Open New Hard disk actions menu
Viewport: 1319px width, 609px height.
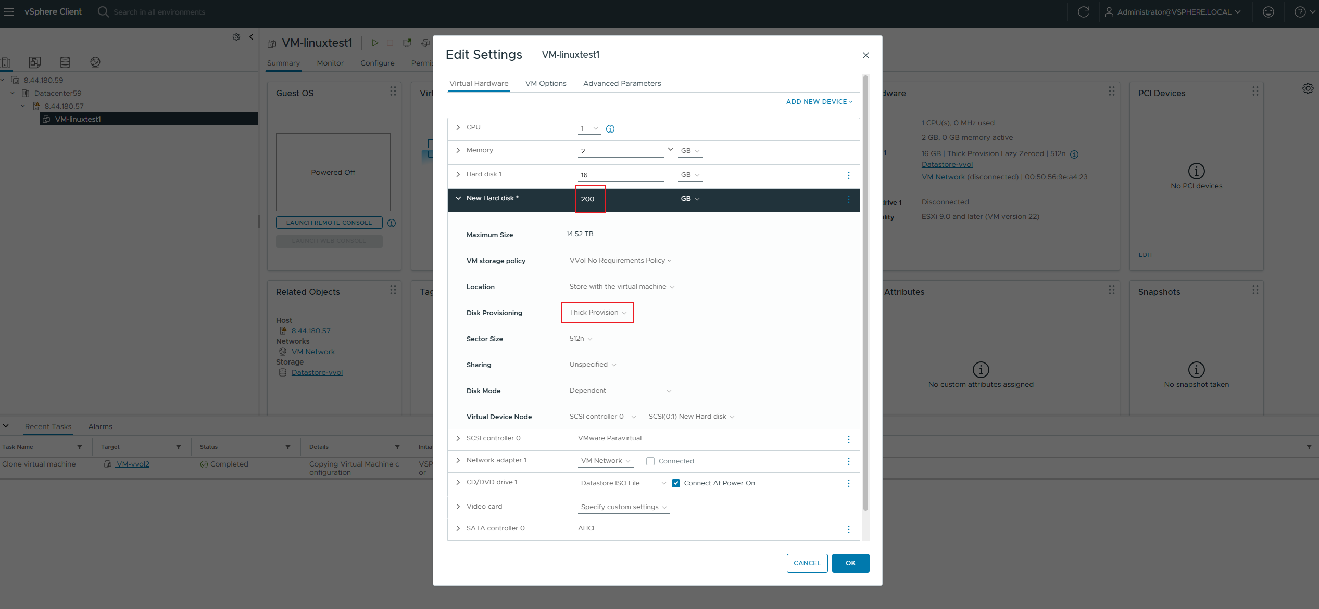pyautogui.click(x=849, y=199)
